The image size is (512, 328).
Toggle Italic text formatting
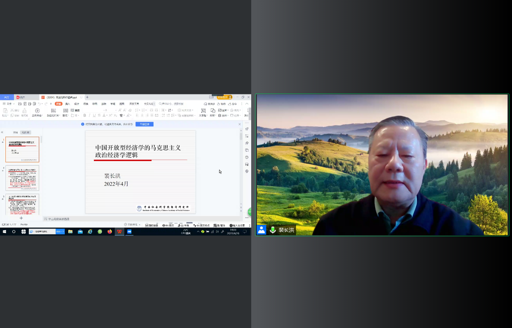(89, 115)
